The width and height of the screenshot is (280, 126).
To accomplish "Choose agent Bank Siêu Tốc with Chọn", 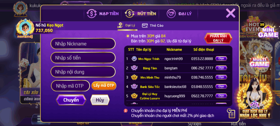I will (221, 87).
